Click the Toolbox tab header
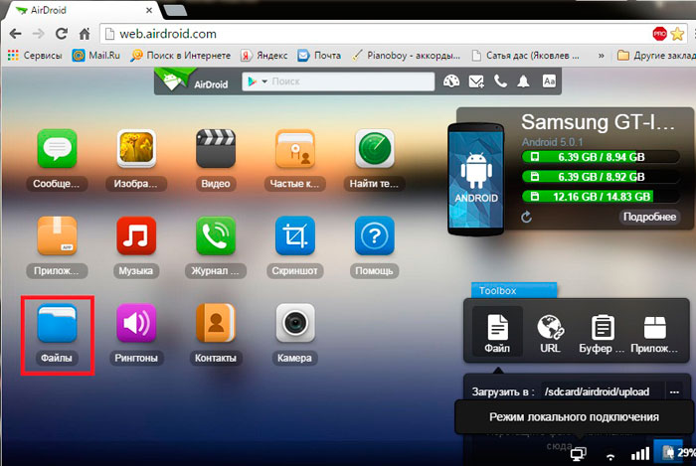 pos(514,290)
